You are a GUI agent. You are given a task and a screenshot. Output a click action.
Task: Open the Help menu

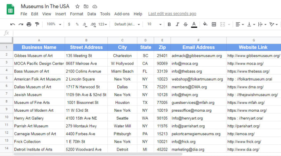point(138,14)
